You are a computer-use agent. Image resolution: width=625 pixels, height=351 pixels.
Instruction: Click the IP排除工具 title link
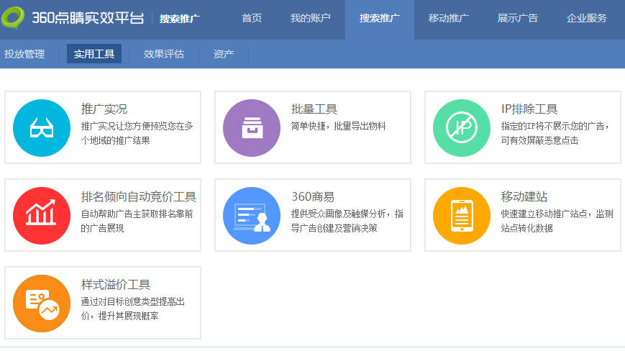pos(529,109)
